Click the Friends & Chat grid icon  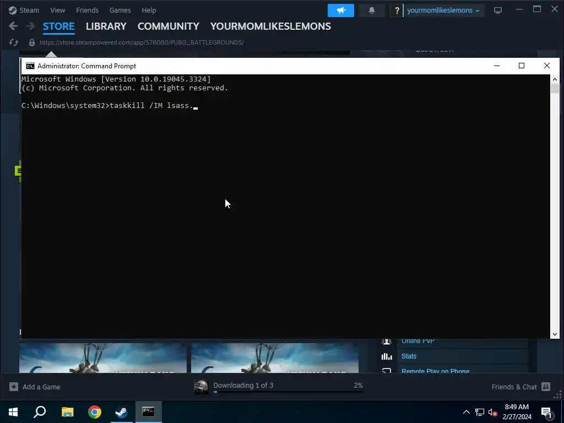(x=546, y=387)
